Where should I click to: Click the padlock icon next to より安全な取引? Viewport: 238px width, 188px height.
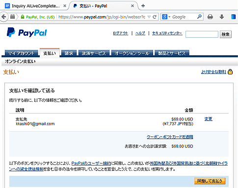[x=230, y=71]
